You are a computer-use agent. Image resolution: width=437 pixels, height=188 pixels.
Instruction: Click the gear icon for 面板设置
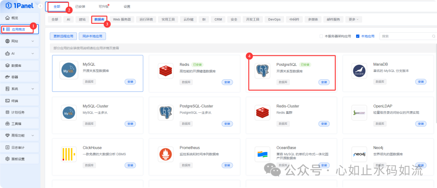8,159
